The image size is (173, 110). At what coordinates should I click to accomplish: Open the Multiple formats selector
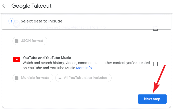point(33,78)
